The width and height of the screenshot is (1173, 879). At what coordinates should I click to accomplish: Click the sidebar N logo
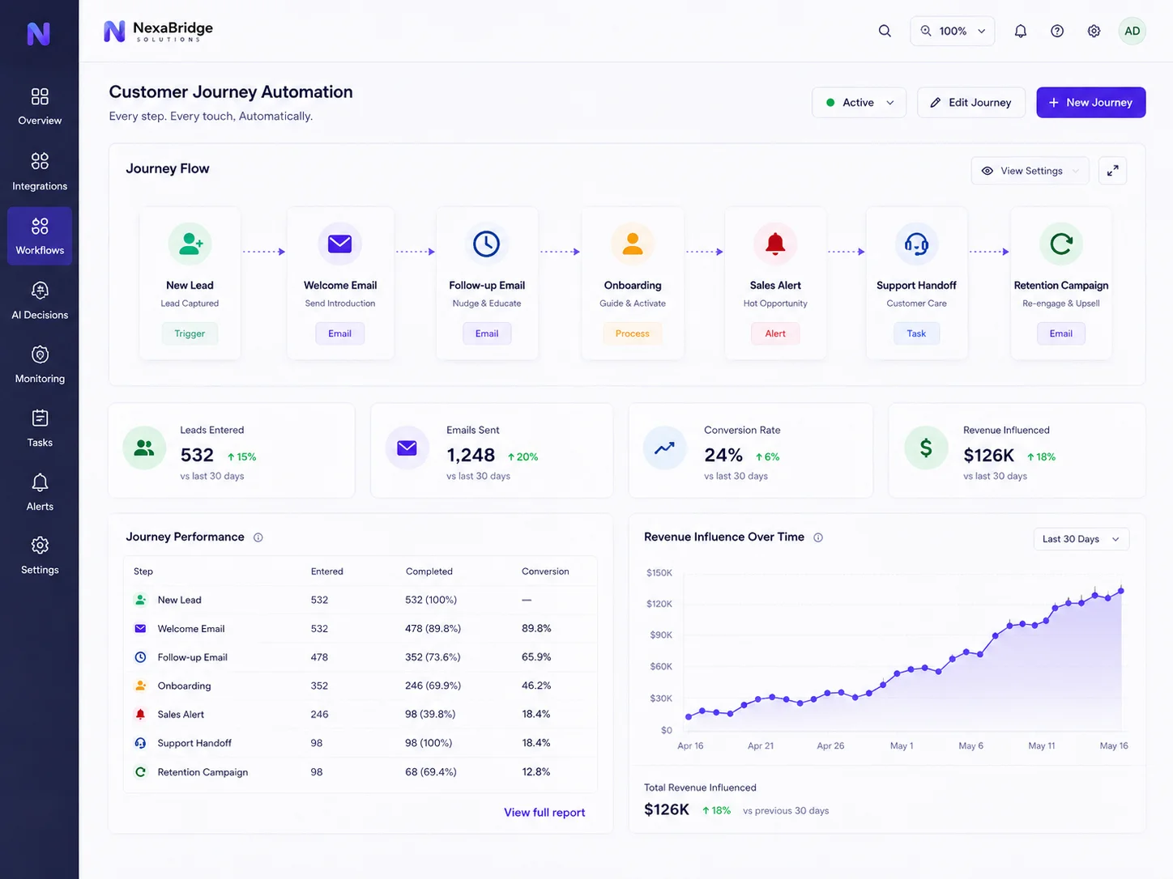click(39, 34)
